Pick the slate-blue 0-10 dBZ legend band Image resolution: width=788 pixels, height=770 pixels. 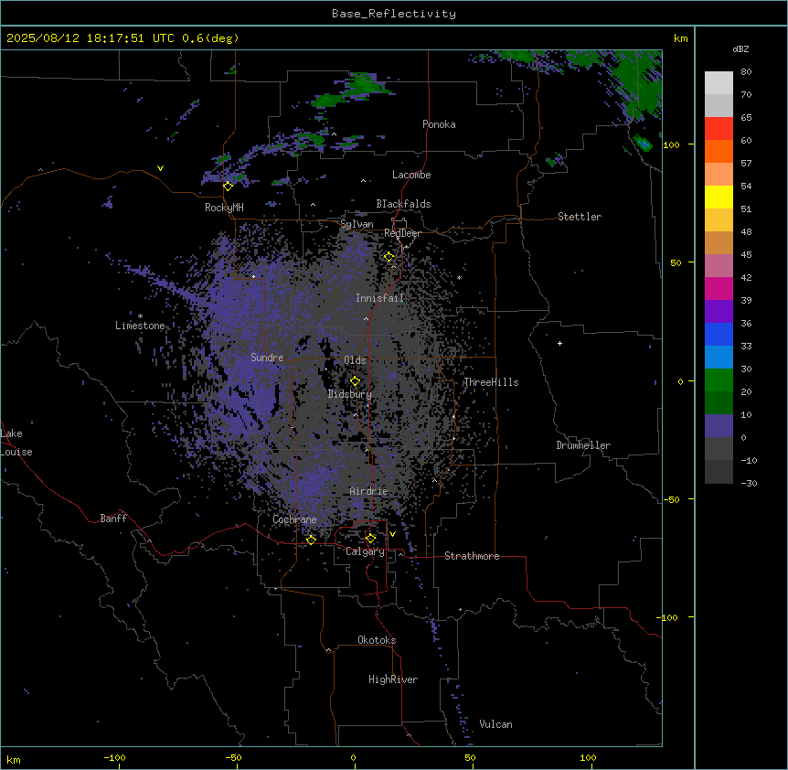pos(719,426)
